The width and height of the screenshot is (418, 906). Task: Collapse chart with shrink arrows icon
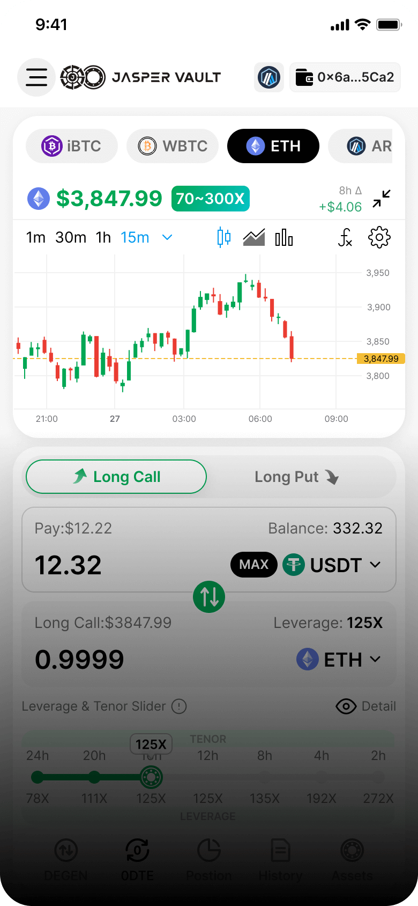coord(382,199)
